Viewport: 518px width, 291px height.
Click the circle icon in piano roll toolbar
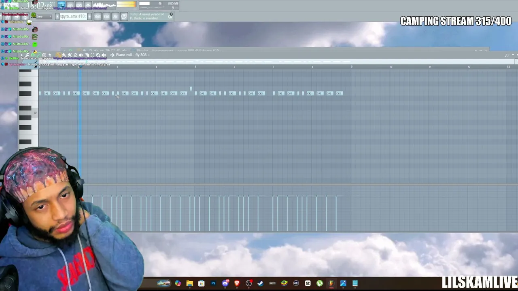[44, 55]
